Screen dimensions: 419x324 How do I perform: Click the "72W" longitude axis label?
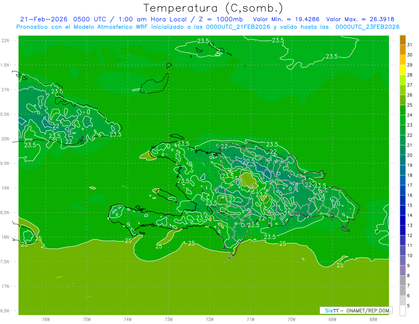coord(209,319)
